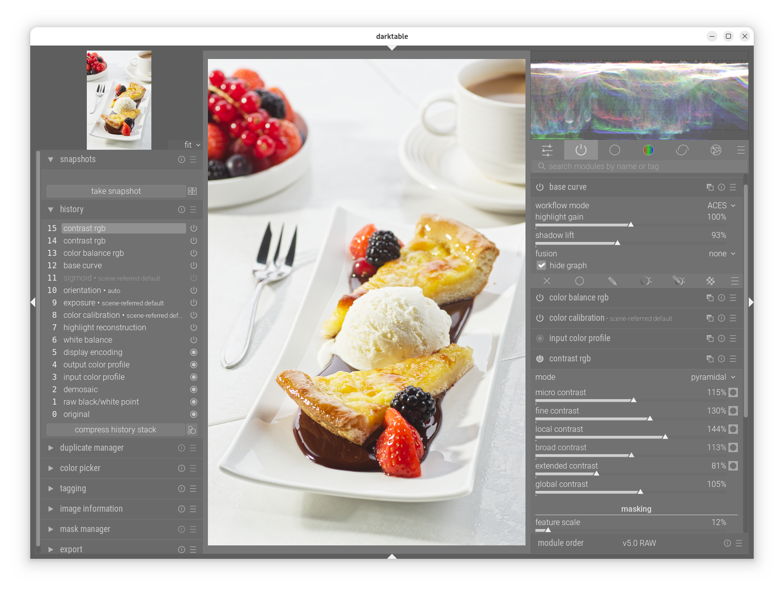Screen dimensions: 784x592
Task: Create a new instance of base curve
Action: click(x=710, y=187)
